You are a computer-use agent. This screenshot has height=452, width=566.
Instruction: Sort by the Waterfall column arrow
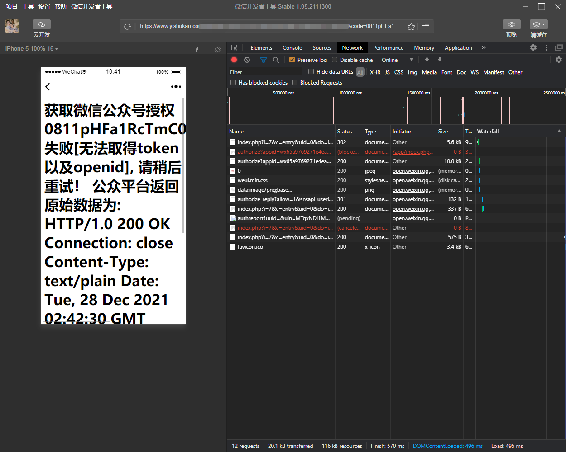coord(559,131)
